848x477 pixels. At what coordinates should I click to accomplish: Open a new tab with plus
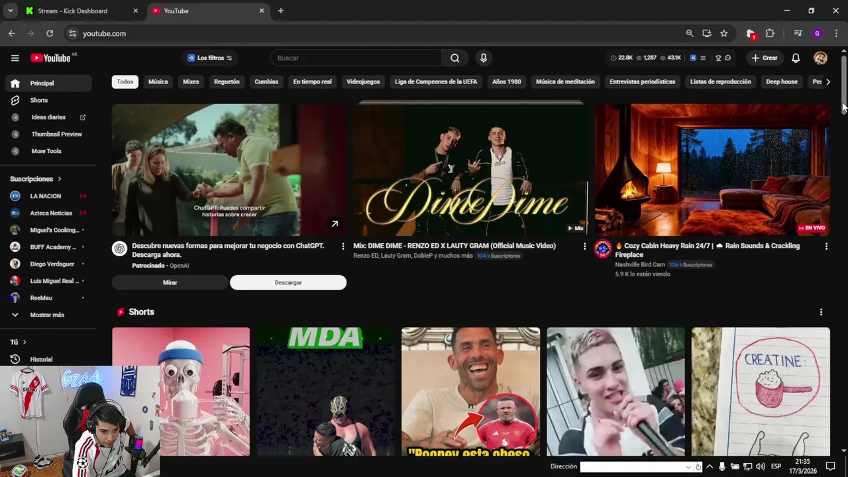pos(281,11)
